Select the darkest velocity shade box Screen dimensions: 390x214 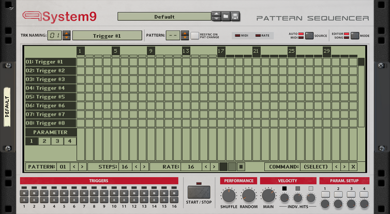[x=223, y=167]
